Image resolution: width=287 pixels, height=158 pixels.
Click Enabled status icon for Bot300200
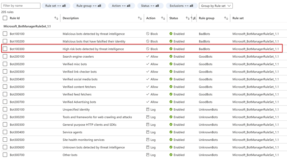tap(171, 117)
